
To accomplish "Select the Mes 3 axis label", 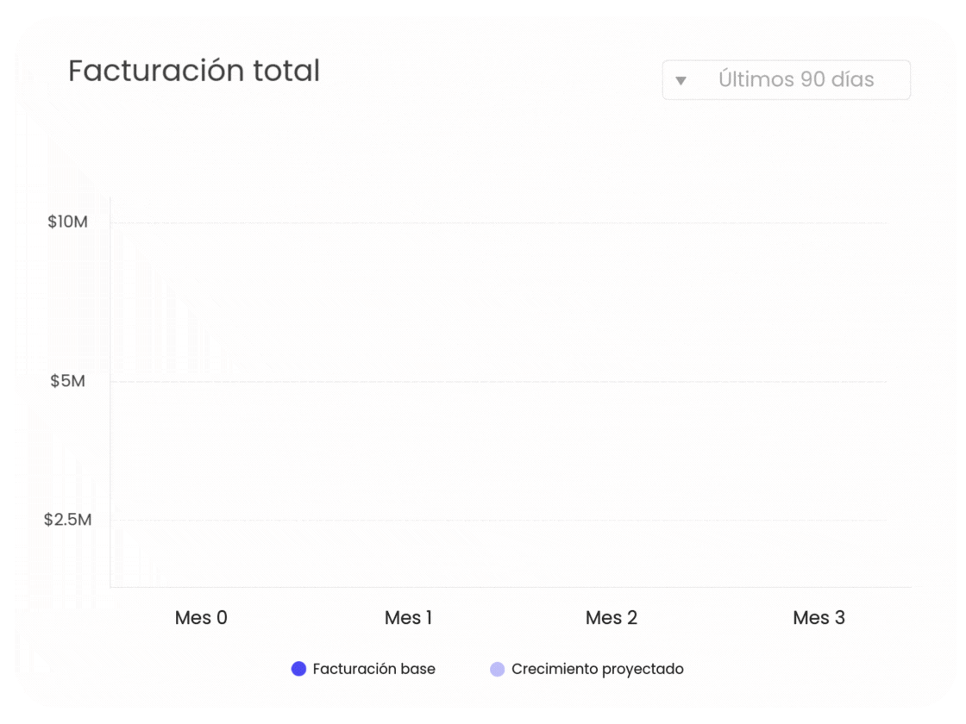I will 819,618.
